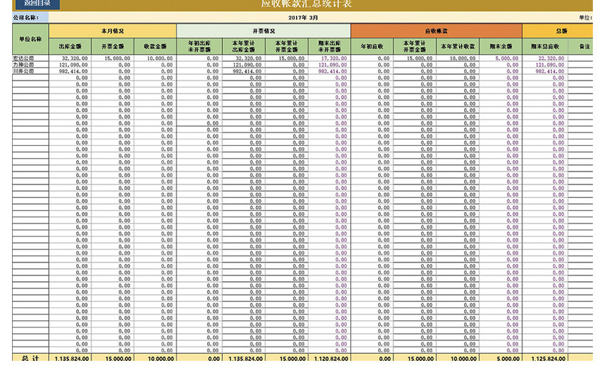Select the 总计 row 收款金额 value 10,000.00

(x=155, y=357)
